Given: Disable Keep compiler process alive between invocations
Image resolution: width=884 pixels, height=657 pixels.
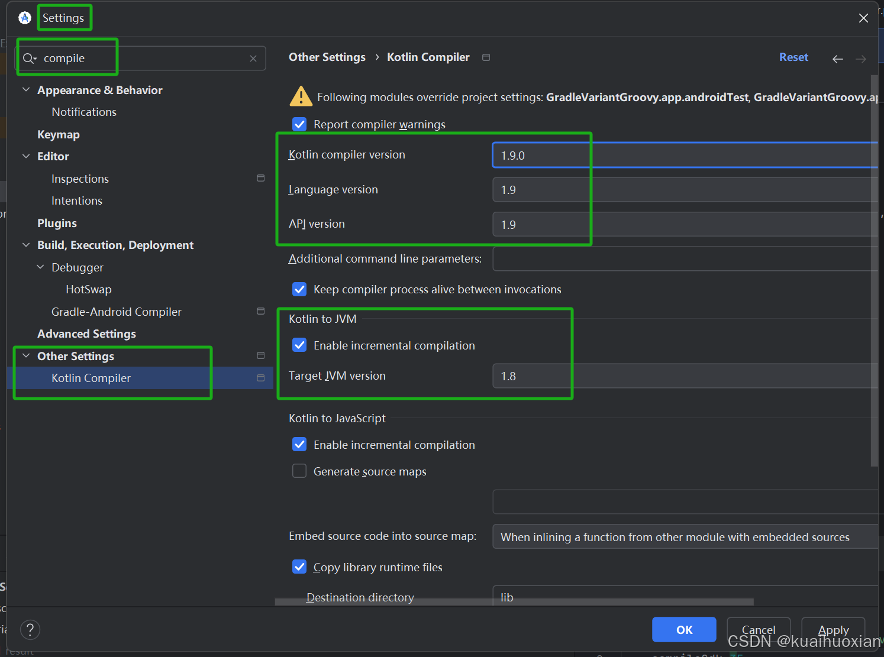Looking at the screenshot, I should 299,289.
